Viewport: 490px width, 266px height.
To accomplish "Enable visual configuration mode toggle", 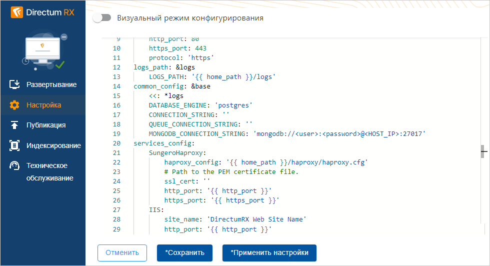I will pyautogui.click(x=101, y=18).
